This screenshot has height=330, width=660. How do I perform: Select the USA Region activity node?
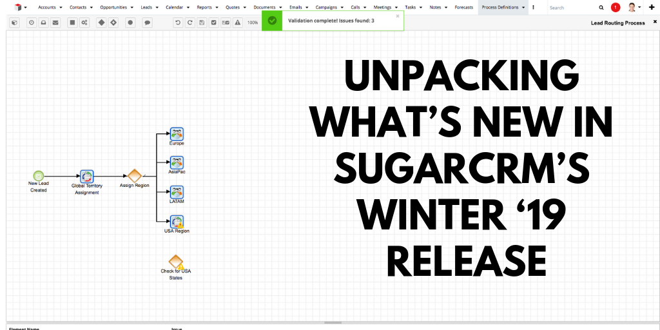point(177,222)
